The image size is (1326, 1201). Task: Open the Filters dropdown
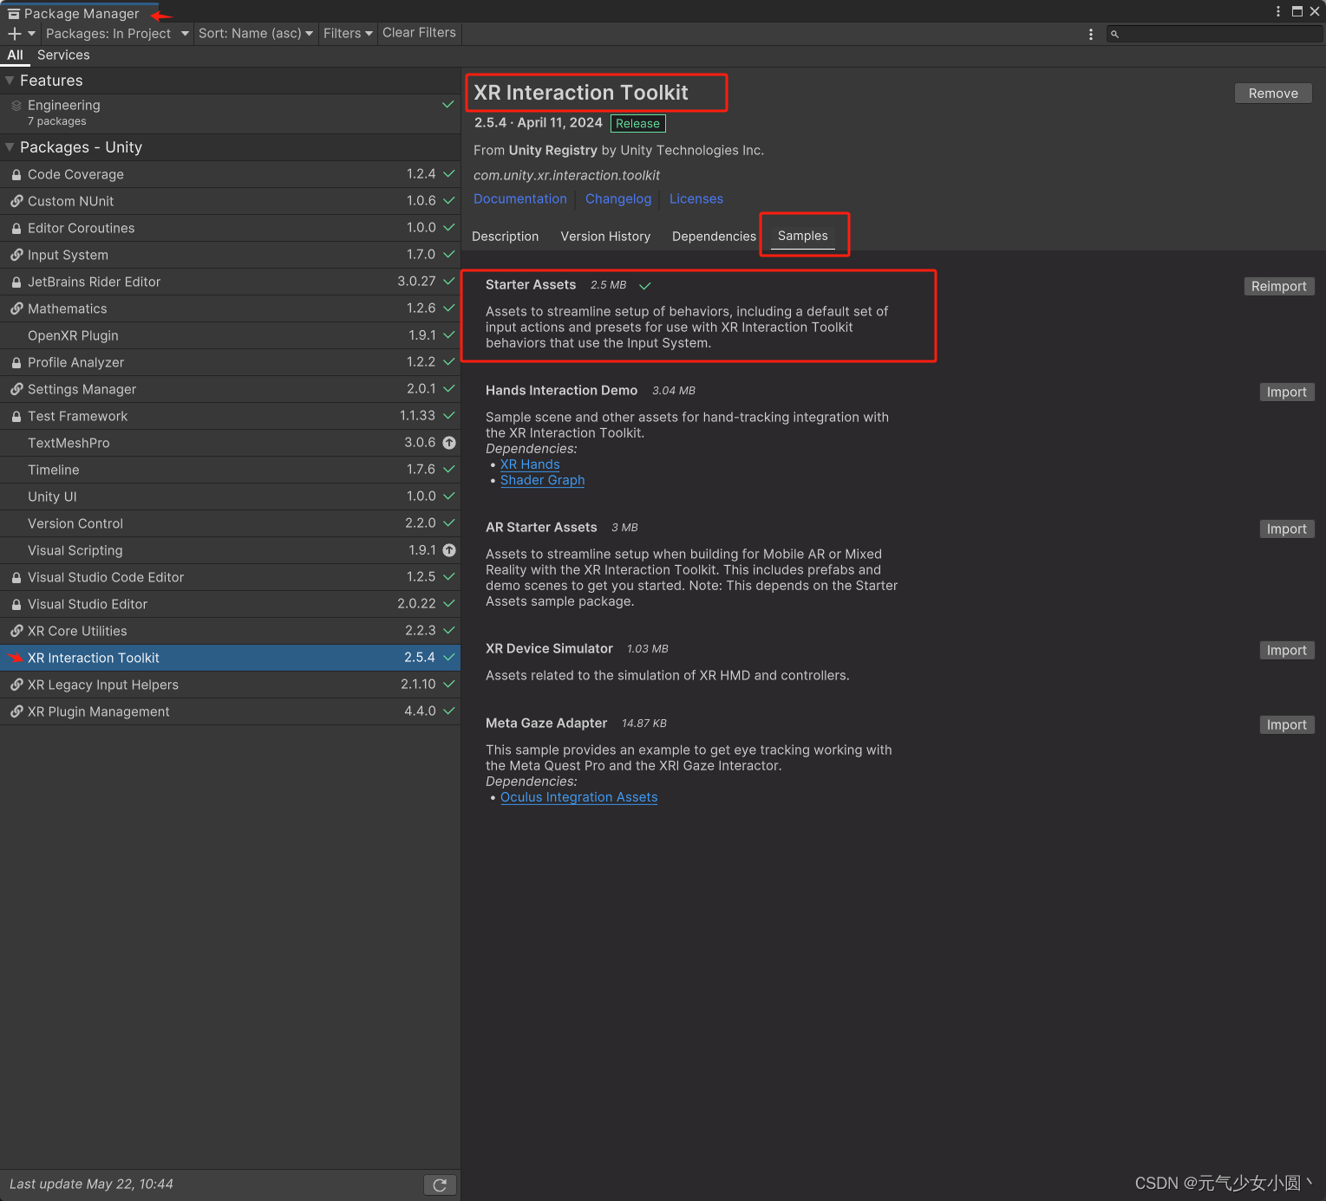click(348, 33)
